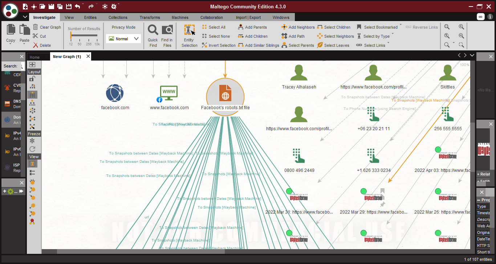Select the circular layout icon in sidebar
Viewport: 496px width, 264px height.
(32, 111)
